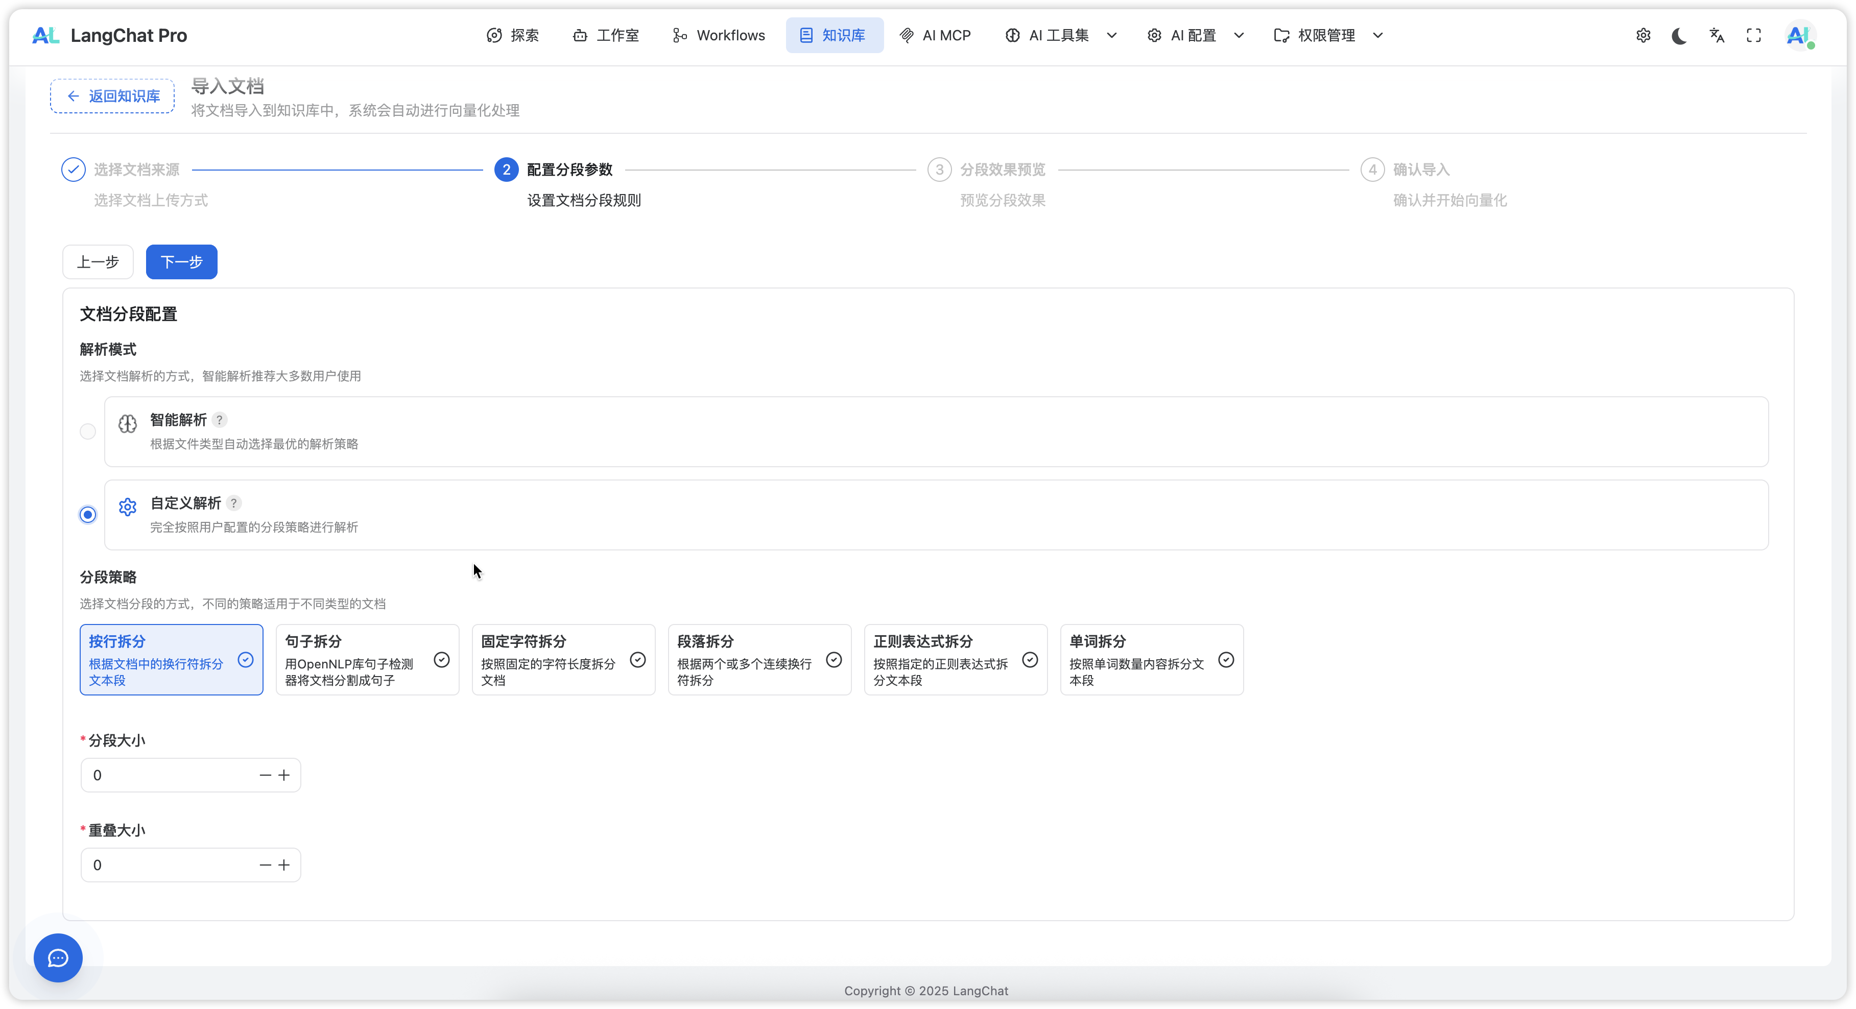This screenshot has width=1856, height=1009.
Task: Open the chat bubble floating button
Action: (x=58, y=957)
